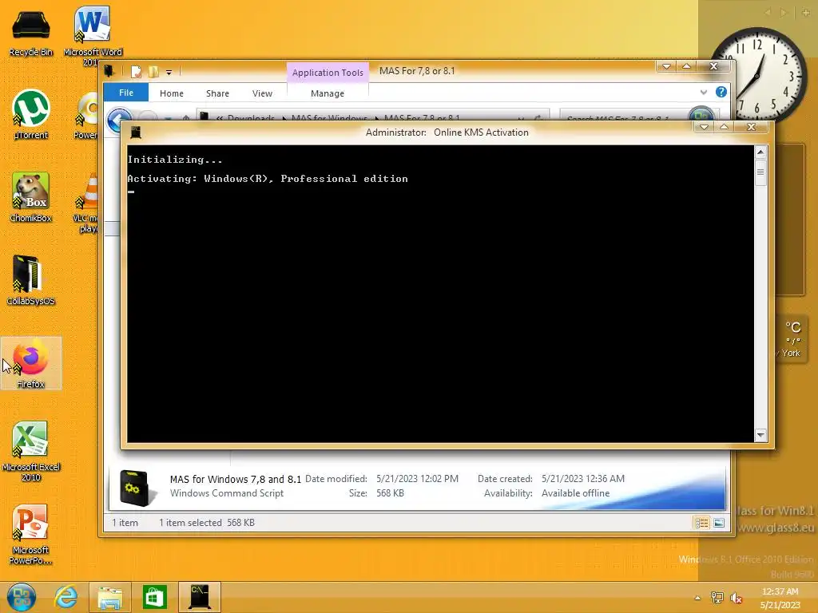Open the µTorrent desktop shortcut
This screenshot has width=818, height=613.
tap(31, 115)
